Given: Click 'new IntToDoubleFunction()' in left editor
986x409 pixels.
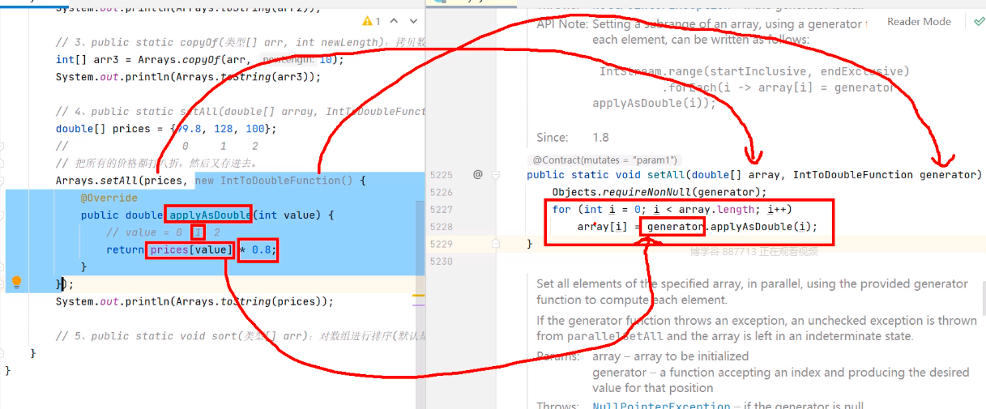Looking at the screenshot, I should click(x=274, y=181).
